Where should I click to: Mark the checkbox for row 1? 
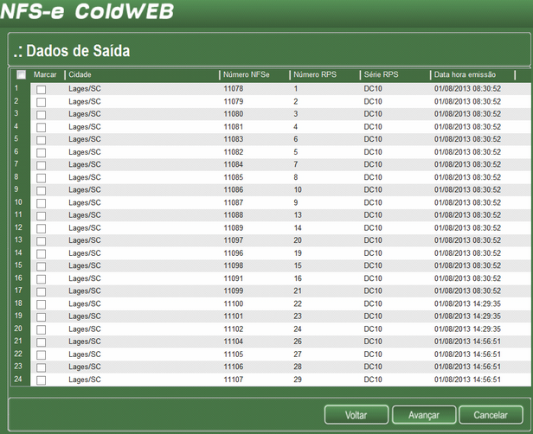[x=41, y=89]
